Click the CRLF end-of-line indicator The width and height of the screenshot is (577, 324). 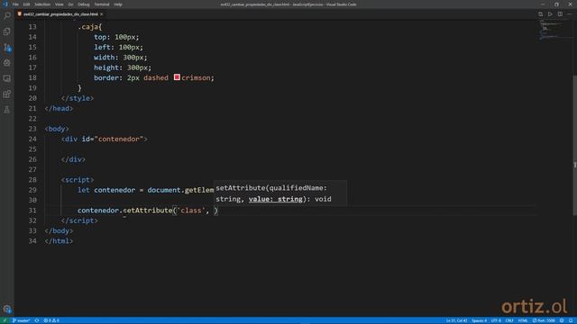pyautogui.click(x=509, y=320)
